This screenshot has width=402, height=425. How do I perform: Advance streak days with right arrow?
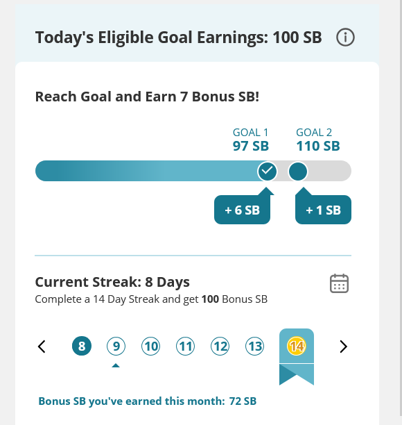pyautogui.click(x=343, y=347)
